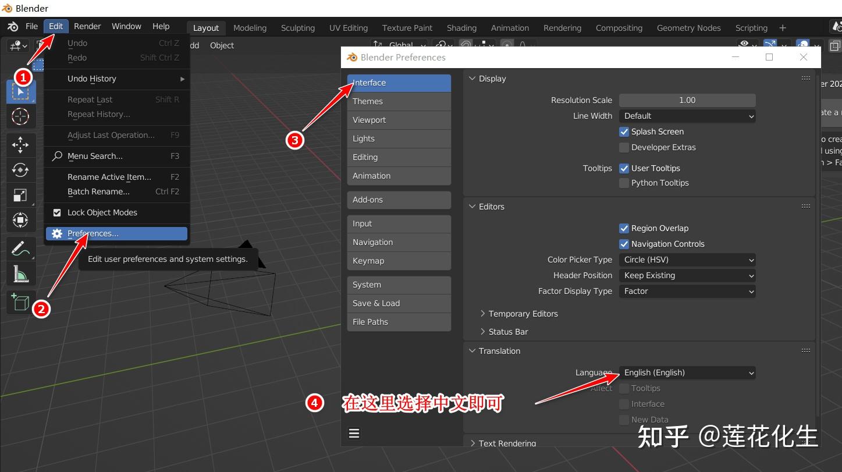This screenshot has width=842, height=472.
Task: Activate the 3D Cursor tool
Action: click(21, 117)
